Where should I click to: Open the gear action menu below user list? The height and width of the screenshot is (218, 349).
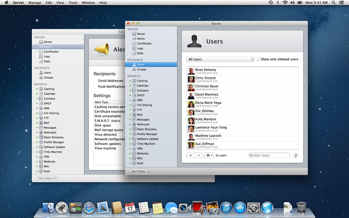[x=209, y=155]
